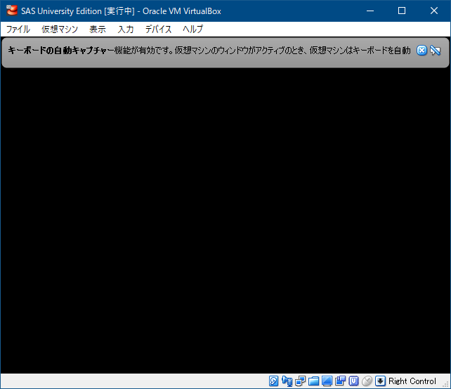Open the 入力 menu

(x=126, y=29)
